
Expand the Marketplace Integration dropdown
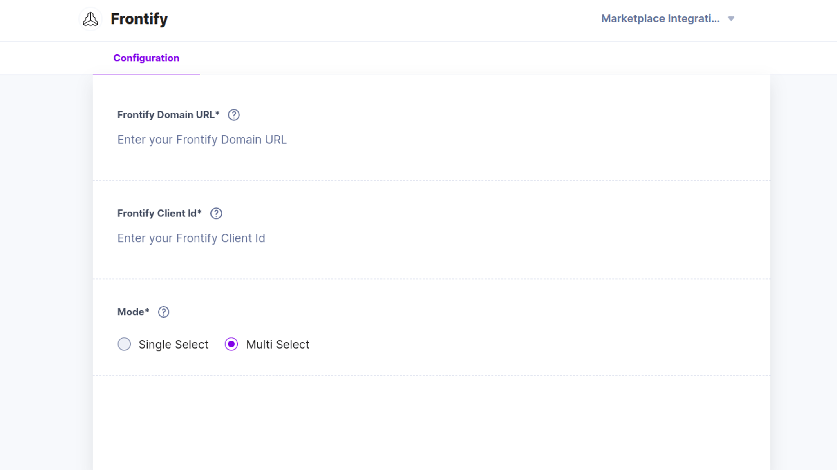[668, 19]
